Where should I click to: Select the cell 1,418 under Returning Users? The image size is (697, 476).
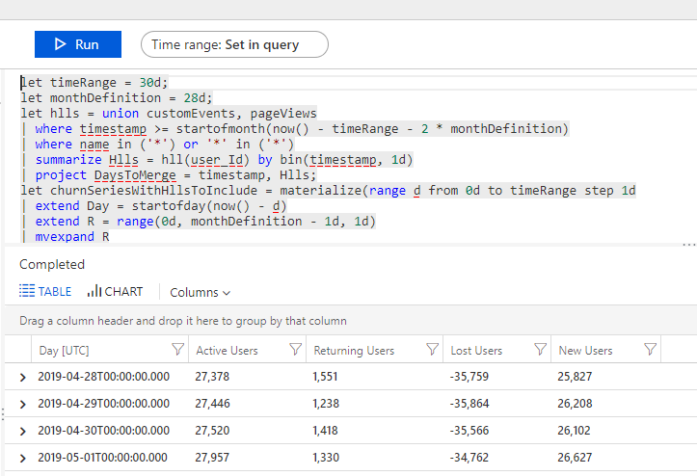(x=325, y=431)
